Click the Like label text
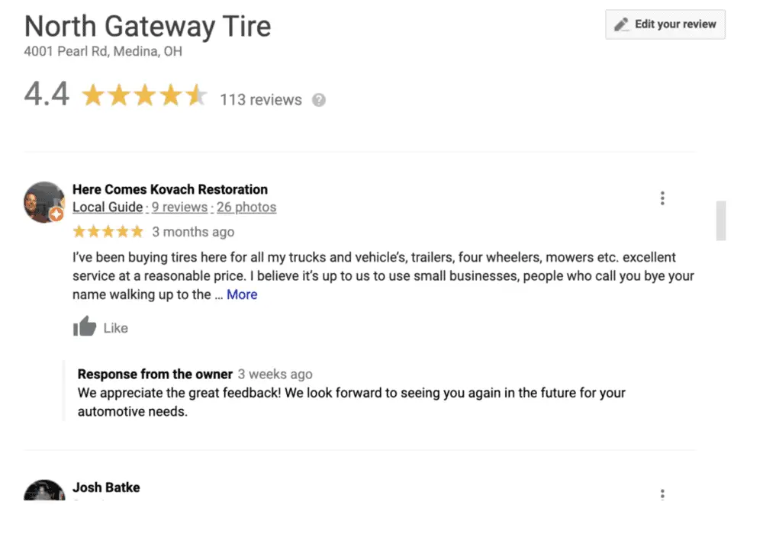Viewport: 763px width, 534px height. pyautogui.click(x=115, y=328)
